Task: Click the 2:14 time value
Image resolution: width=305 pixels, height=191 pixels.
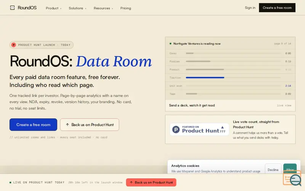Action: click(x=288, y=86)
